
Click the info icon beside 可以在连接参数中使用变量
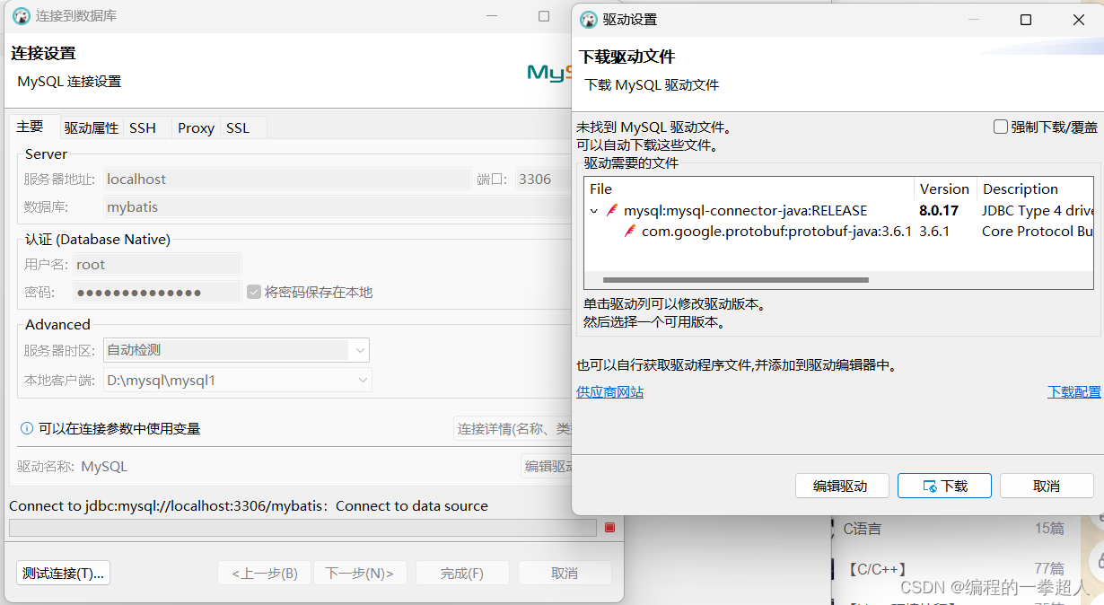[27, 429]
